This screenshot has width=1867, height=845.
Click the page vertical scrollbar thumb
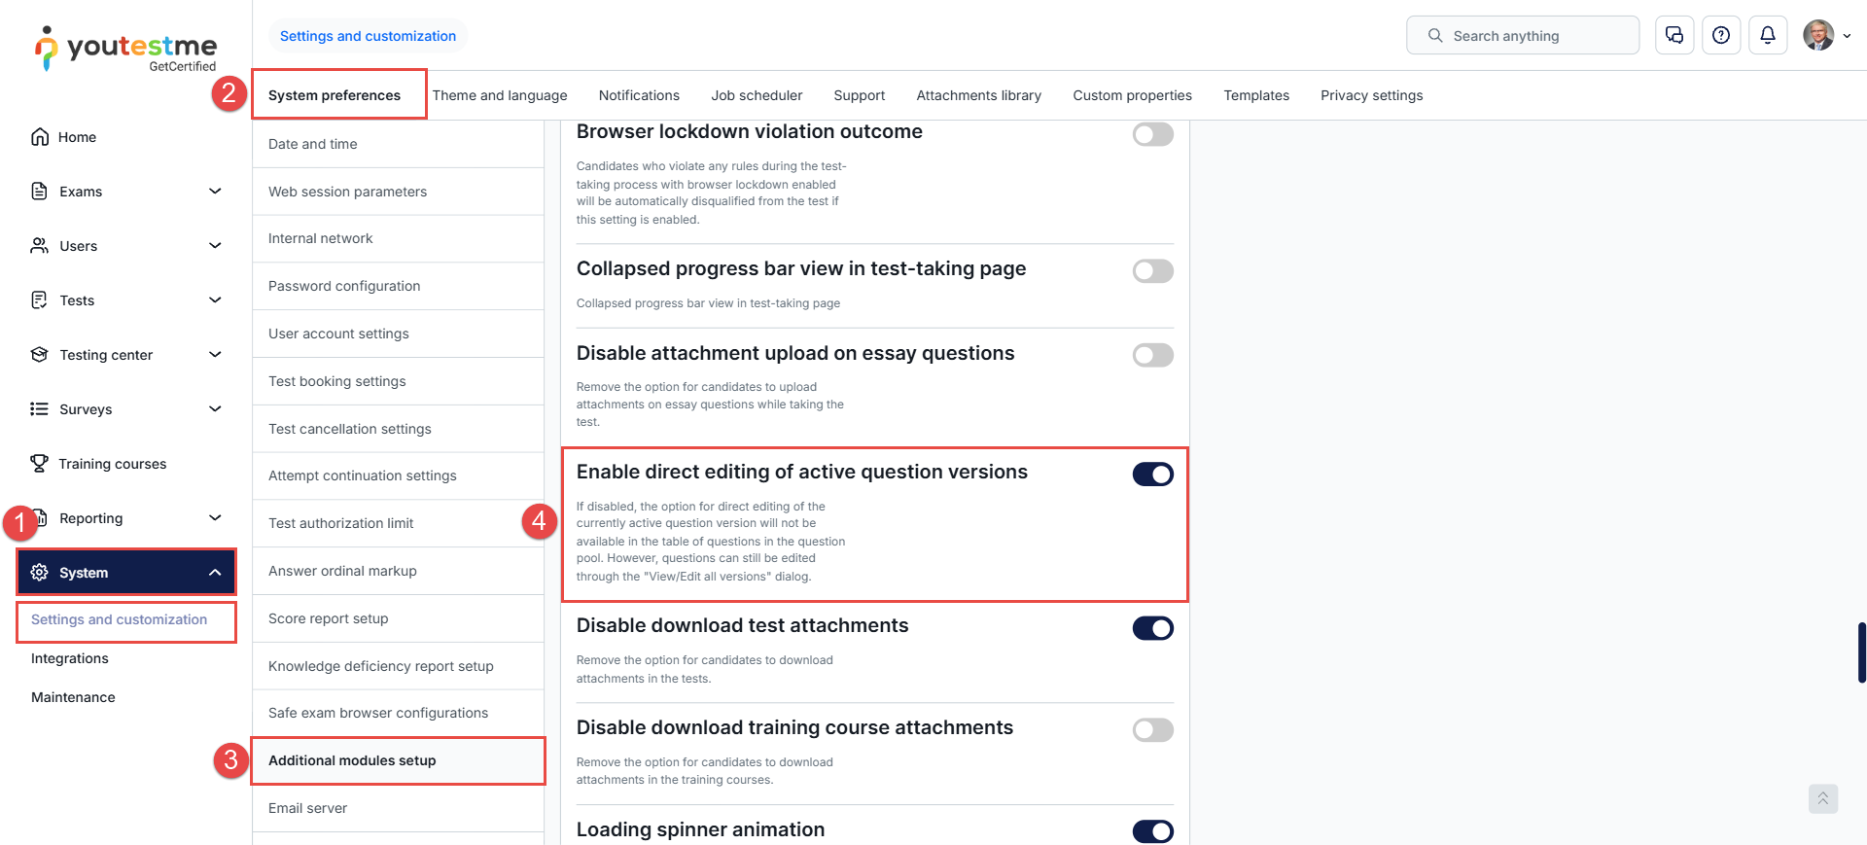(1861, 652)
